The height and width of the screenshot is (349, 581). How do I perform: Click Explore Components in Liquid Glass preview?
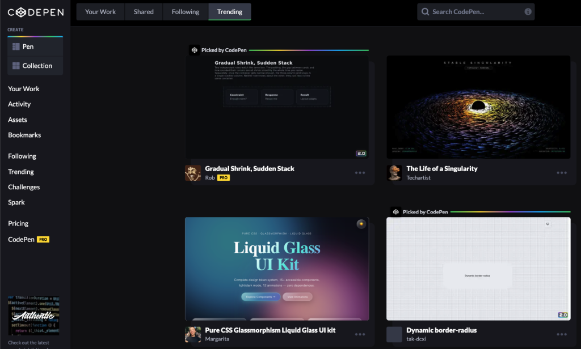(260, 297)
